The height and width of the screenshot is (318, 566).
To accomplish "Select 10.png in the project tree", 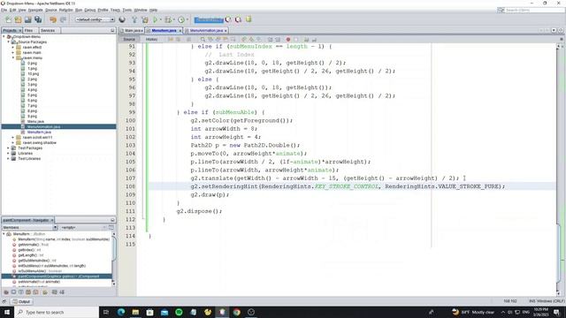I will pos(33,73).
